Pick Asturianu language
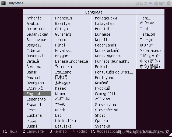Image resolution: width=172 pixels, height=137 pixels. [x=36, y=29]
